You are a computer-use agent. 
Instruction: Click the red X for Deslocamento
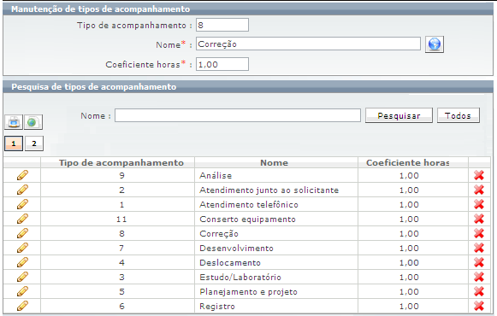(479, 262)
